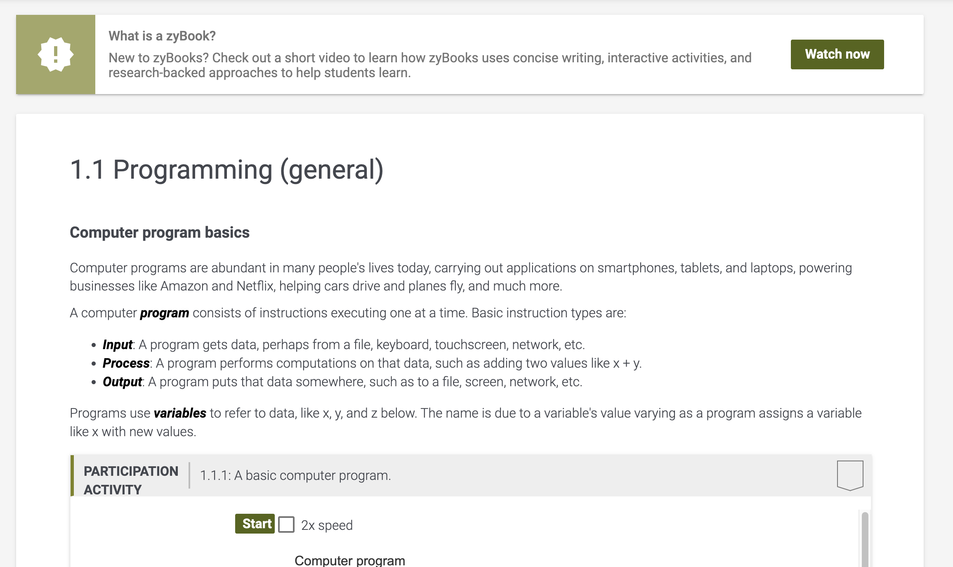
Task: Click the 'What is a zyBook?' title
Action: [162, 36]
